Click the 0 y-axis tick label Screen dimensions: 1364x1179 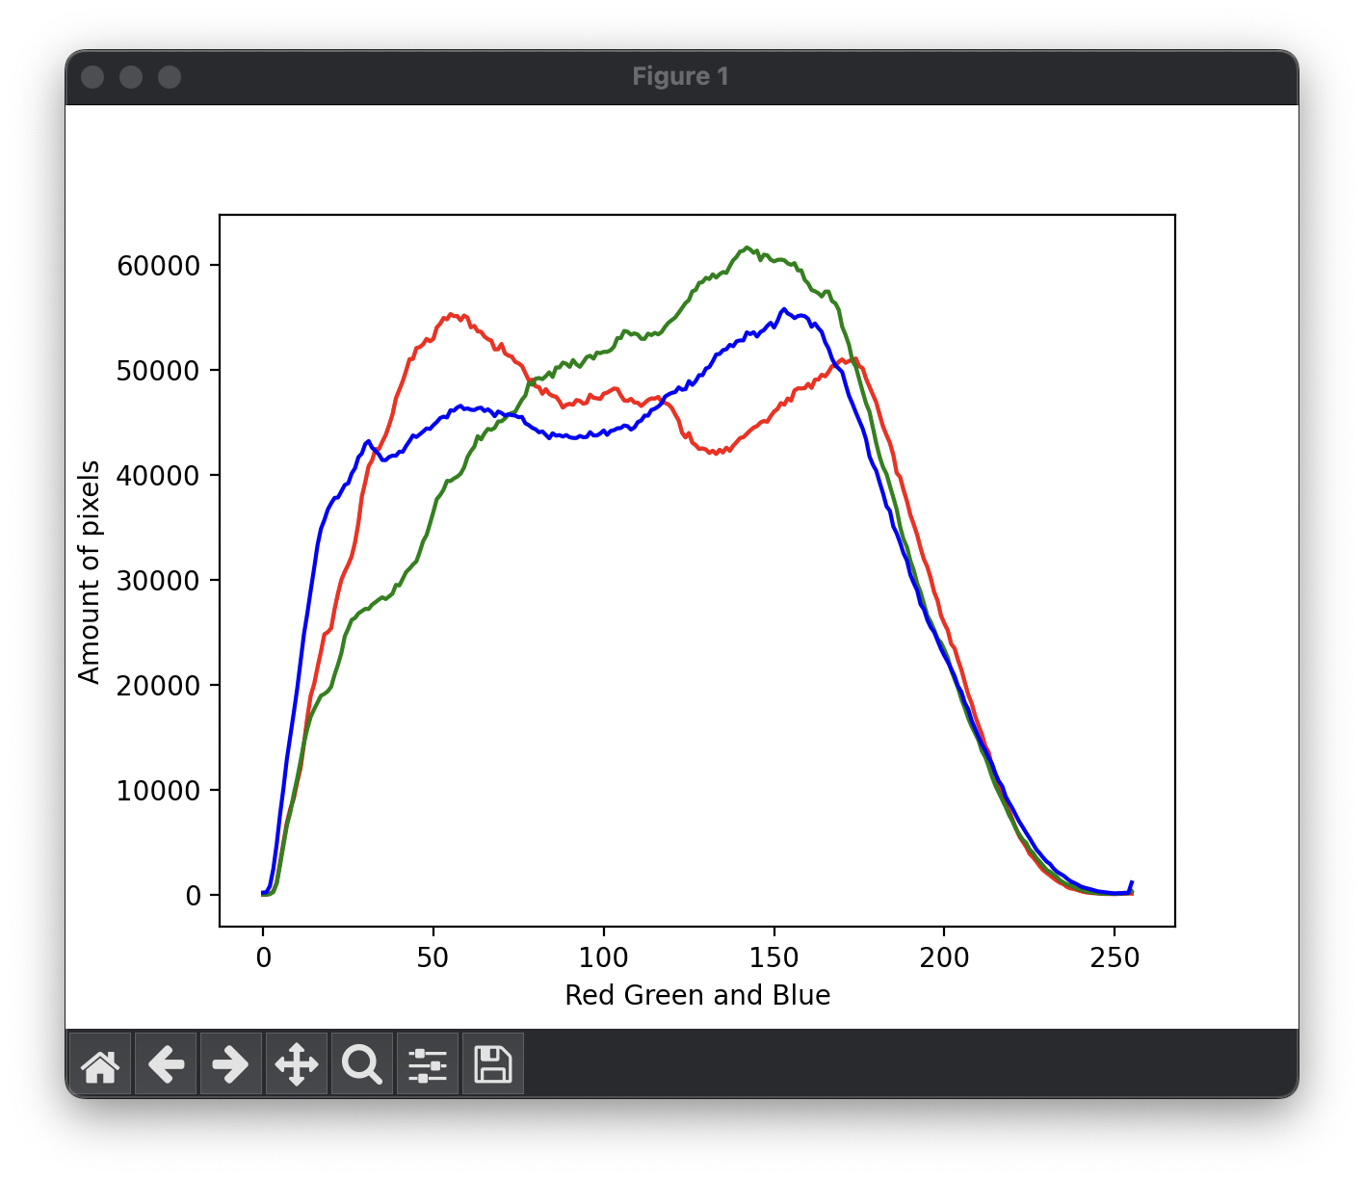tap(194, 896)
